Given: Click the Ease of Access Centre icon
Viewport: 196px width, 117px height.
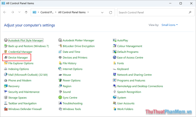Looking at the screenshot, I should point(115,57).
